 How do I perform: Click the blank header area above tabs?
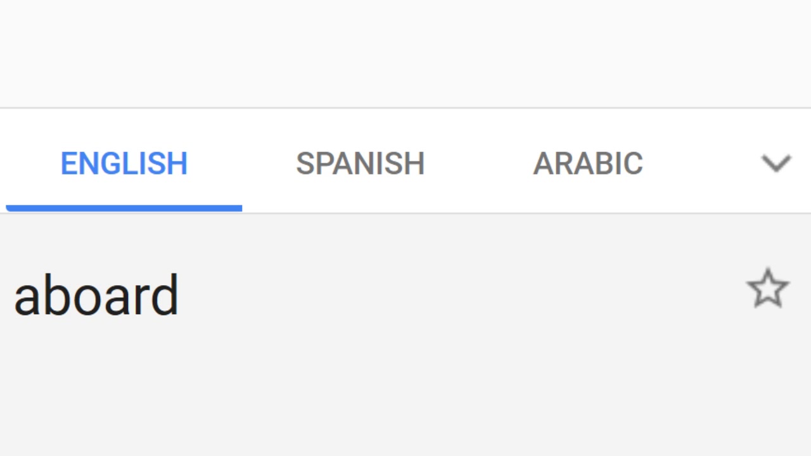pos(405,54)
